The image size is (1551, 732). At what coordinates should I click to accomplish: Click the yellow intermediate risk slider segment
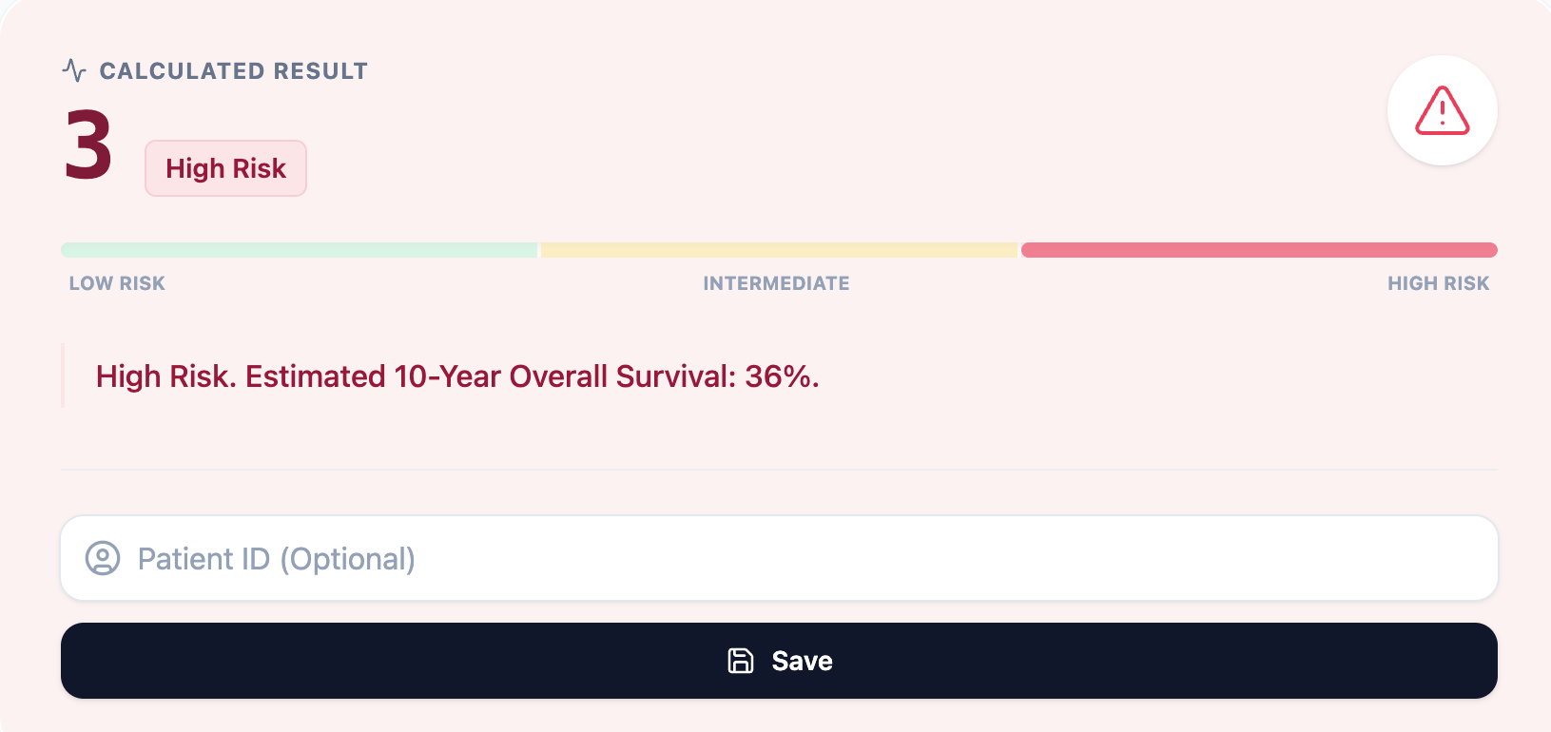coord(778,249)
